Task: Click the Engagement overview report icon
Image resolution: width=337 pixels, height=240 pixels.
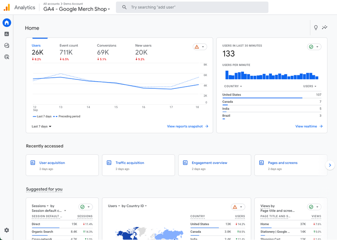Action: click(x=185, y=162)
